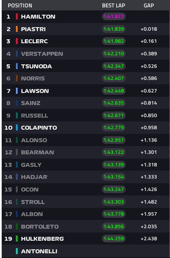The width and height of the screenshot is (170, 258).
Task: Click Colapinto's cyan team color bar
Action: 17,127
